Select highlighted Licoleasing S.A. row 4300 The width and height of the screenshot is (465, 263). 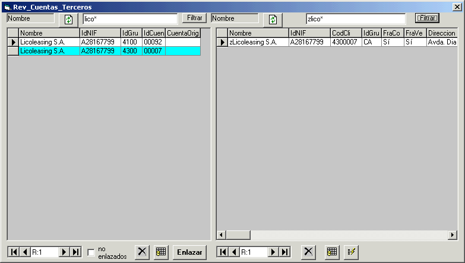(50, 52)
